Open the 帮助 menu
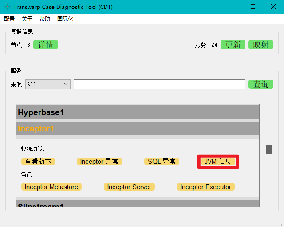Image resolution: width=284 pixels, height=227 pixels. click(44, 19)
